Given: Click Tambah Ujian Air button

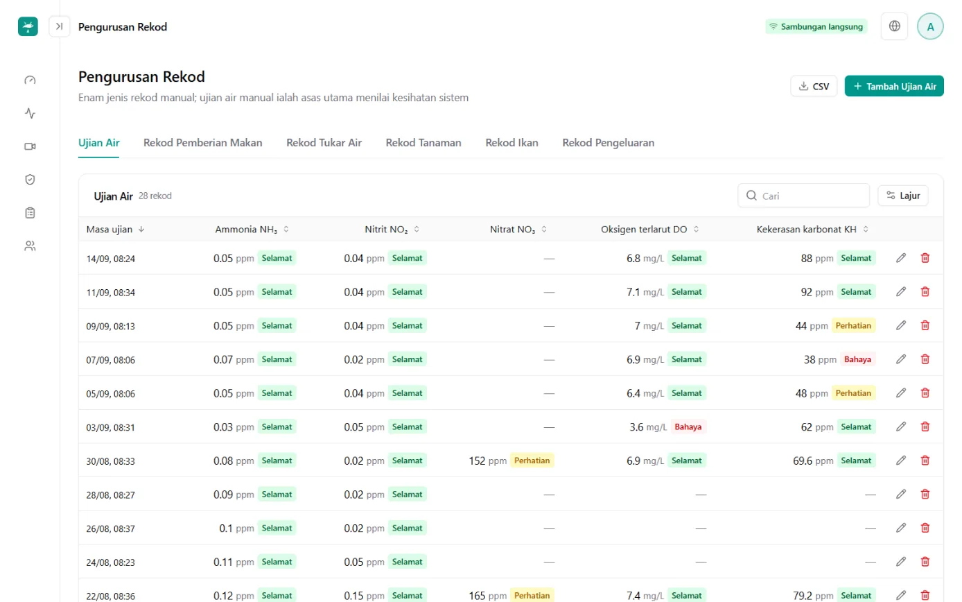Looking at the screenshot, I should click(894, 86).
